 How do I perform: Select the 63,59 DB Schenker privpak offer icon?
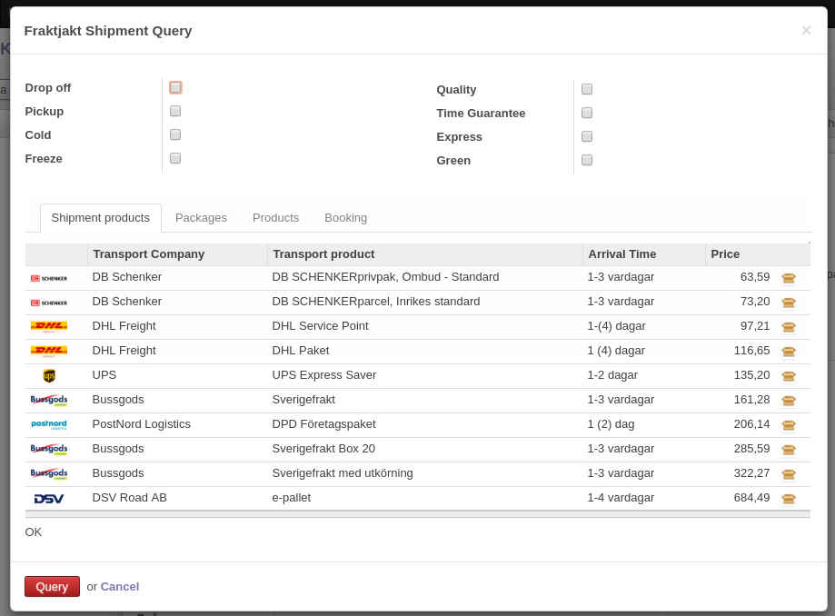(789, 278)
